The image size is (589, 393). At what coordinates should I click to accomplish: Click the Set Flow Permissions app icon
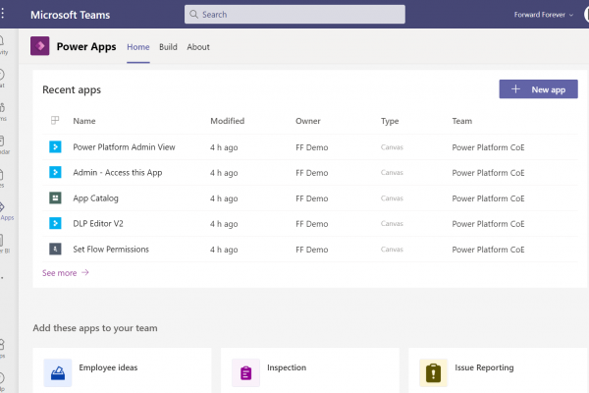55,249
